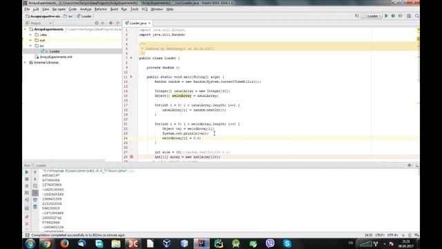The image size is (442, 249).
Task: Run with coverage from the main toolbar
Action: (401, 16)
